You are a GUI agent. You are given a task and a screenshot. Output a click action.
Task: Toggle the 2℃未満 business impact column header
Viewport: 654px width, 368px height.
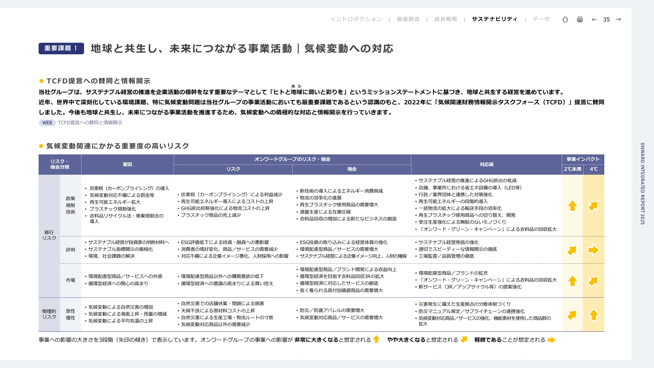(x=572, y=169)
